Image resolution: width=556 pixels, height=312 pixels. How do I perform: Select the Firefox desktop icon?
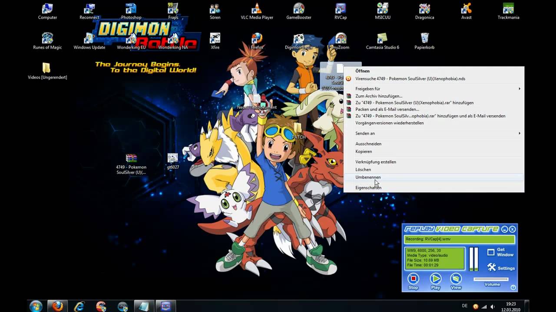pyautogui.click(x=257, y=41)
